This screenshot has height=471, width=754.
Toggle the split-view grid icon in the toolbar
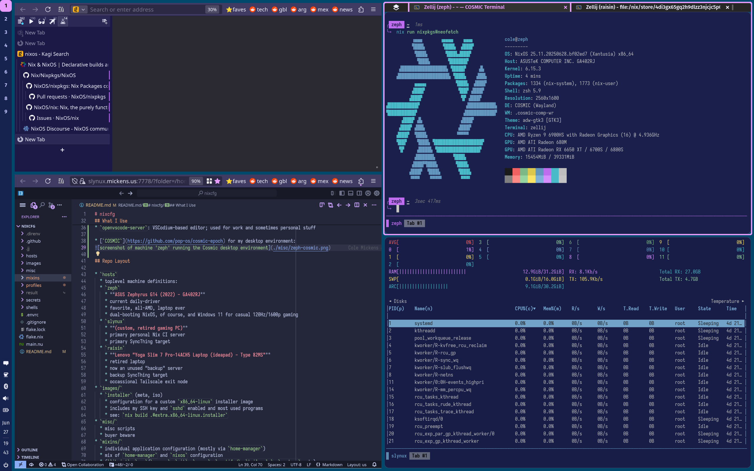209,181
